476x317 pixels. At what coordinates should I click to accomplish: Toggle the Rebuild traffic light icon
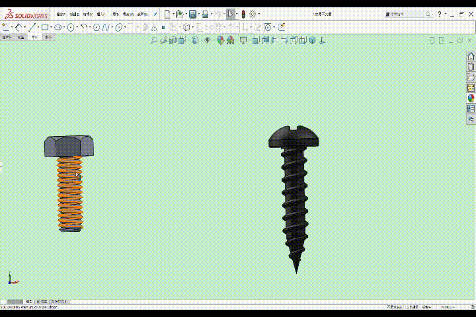pos(243,14)
